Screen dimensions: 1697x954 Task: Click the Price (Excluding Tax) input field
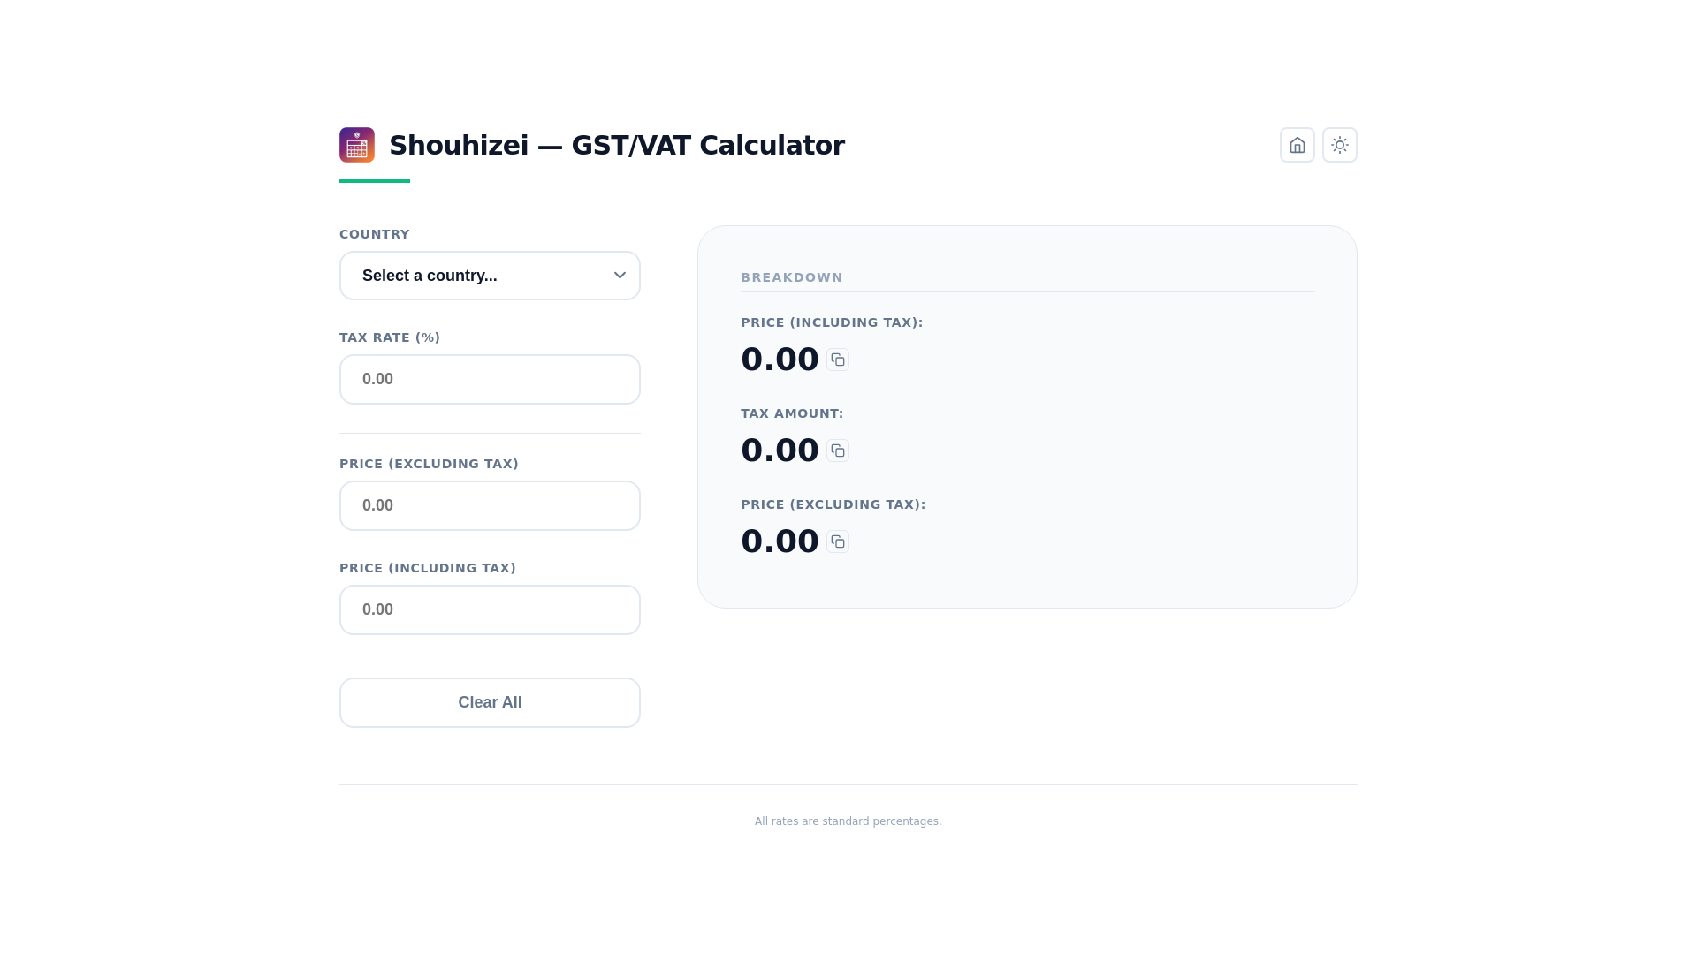(490, 505)
